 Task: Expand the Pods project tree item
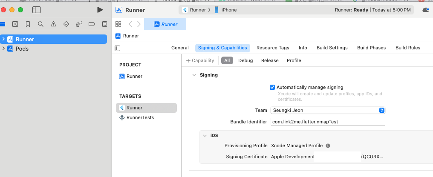(3, 49)
